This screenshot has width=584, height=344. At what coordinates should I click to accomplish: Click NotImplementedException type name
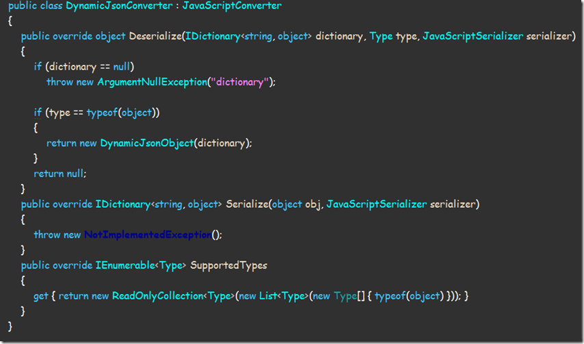[x=148, y=235]
